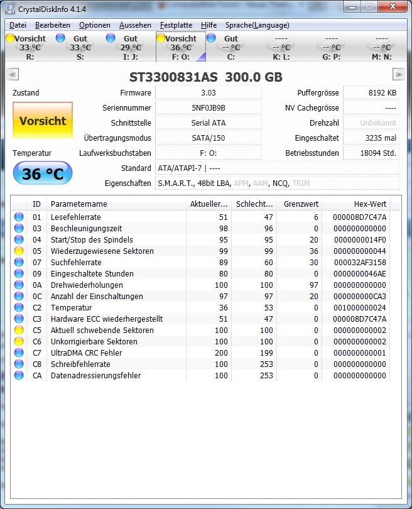This screenshot has height=509, width=412.
Task: Select the R: drive with Vorsicht status
Action: point(30,47)
